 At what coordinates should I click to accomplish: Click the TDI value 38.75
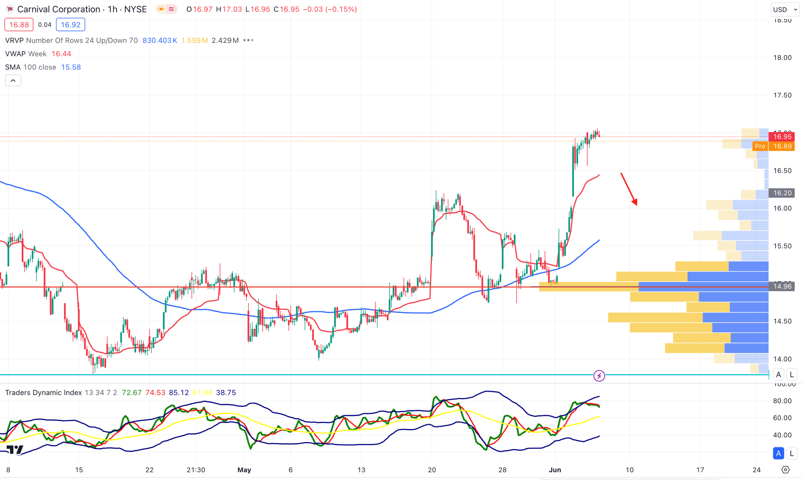tap(226, 392)
